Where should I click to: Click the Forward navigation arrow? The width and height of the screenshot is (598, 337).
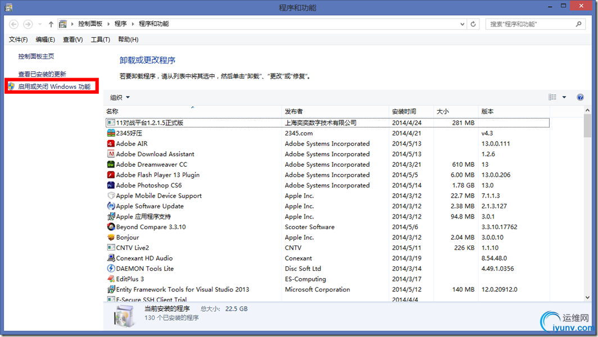point(28,24)
